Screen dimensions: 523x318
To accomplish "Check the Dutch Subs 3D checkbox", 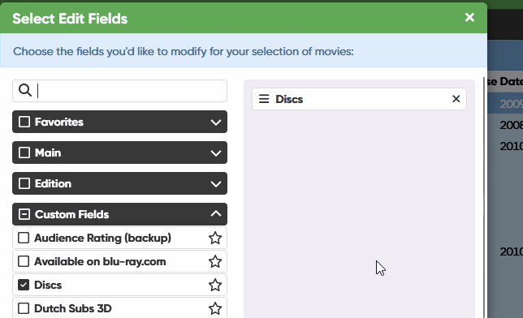I will coord(24,308).
